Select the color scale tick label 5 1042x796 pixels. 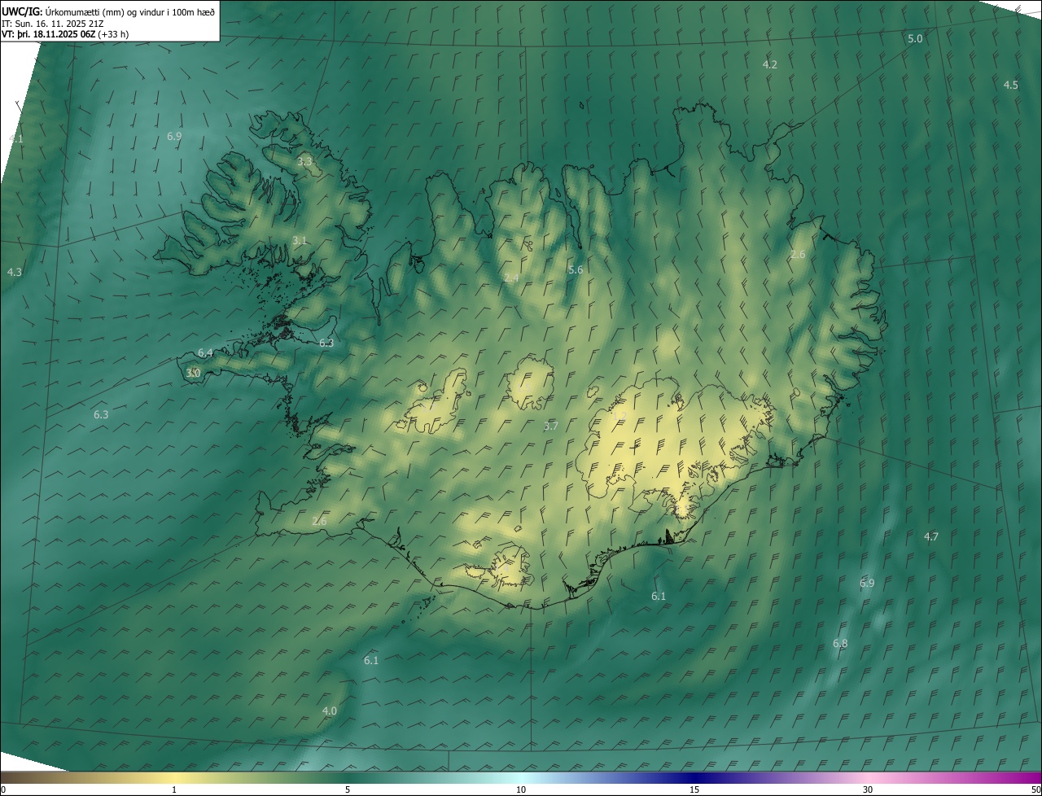[x=348, y=789]
